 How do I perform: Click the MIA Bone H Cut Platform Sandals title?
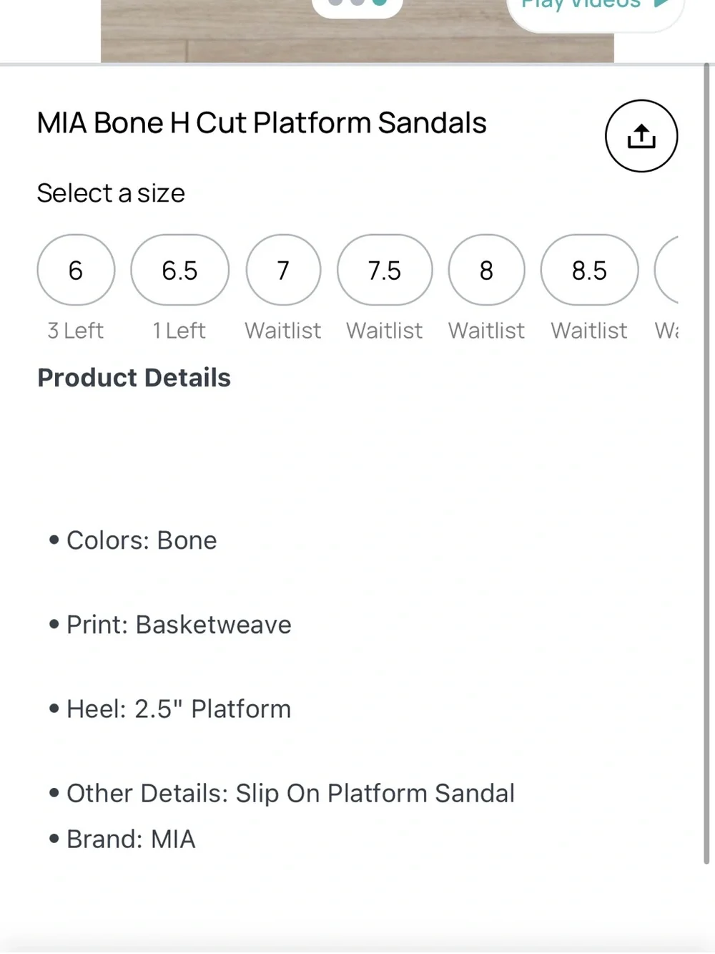pos(262,123)
